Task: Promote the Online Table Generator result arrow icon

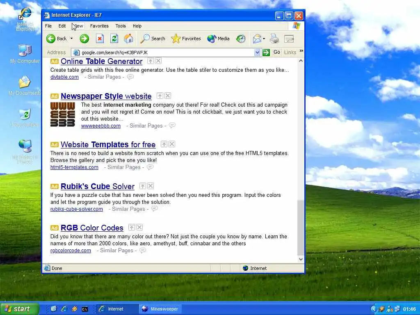Action: pyautogui.click(x=151, y=61)
